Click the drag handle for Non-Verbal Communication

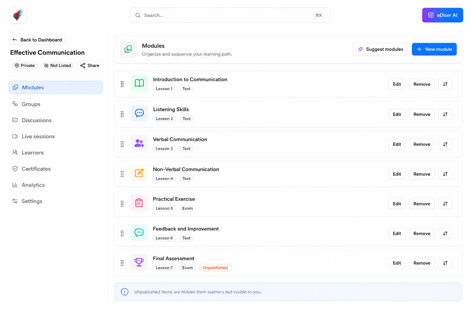click(x=122, y=174)
